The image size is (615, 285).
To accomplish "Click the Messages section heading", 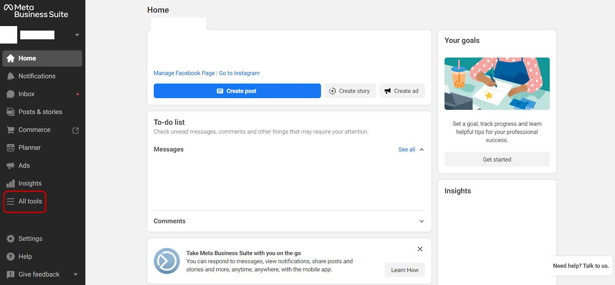I will pyautogui.click(x=169, y=150).
